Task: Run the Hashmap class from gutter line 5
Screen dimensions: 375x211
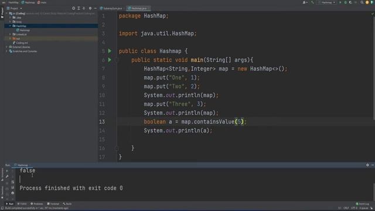Action: click(x=110, y=51)
